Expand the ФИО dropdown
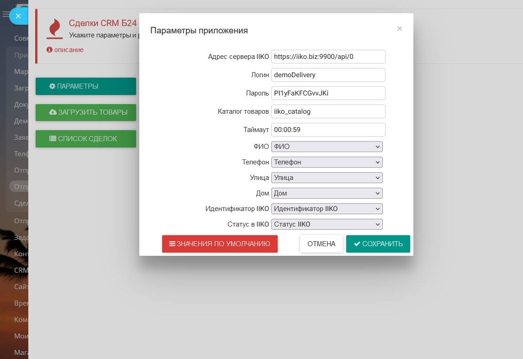This screenshot has width=523, height=359. tap(327, 147)
